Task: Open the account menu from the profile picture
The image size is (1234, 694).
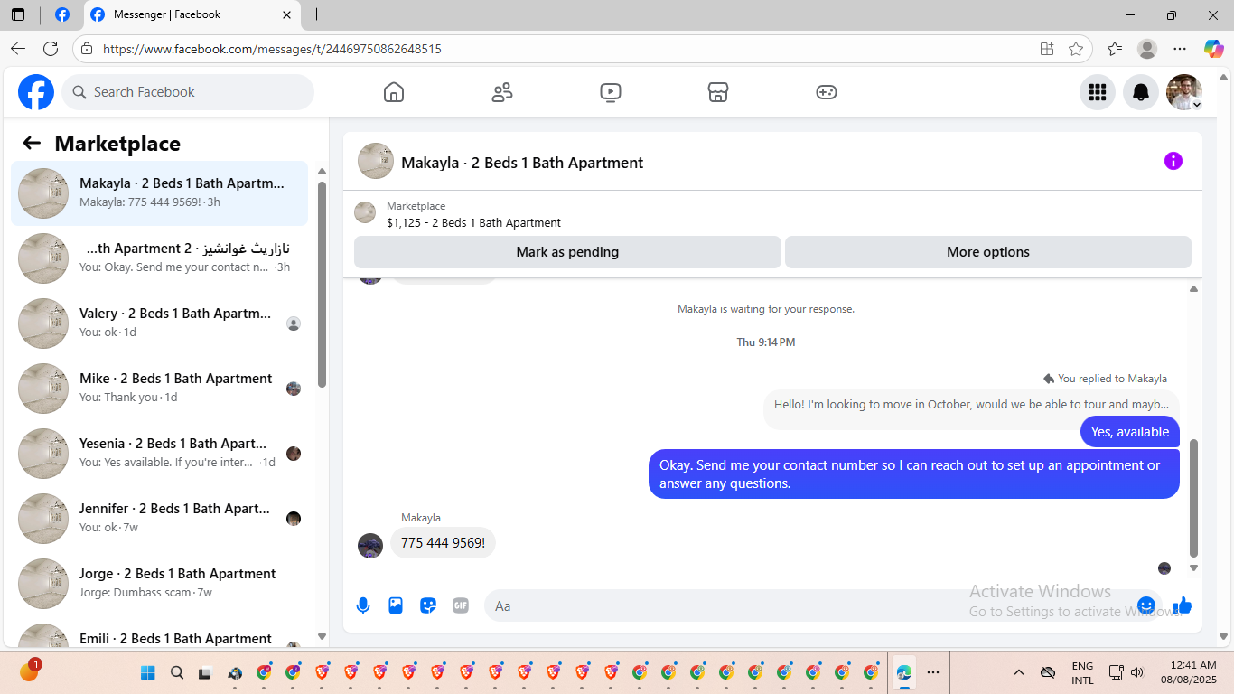Action: tap(1184, 92)
